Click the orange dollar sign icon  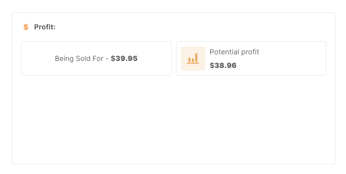click(x=26, y=27)
